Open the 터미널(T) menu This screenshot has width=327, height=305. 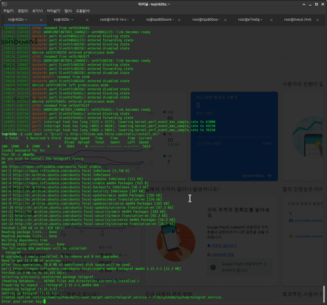(54, 11)
